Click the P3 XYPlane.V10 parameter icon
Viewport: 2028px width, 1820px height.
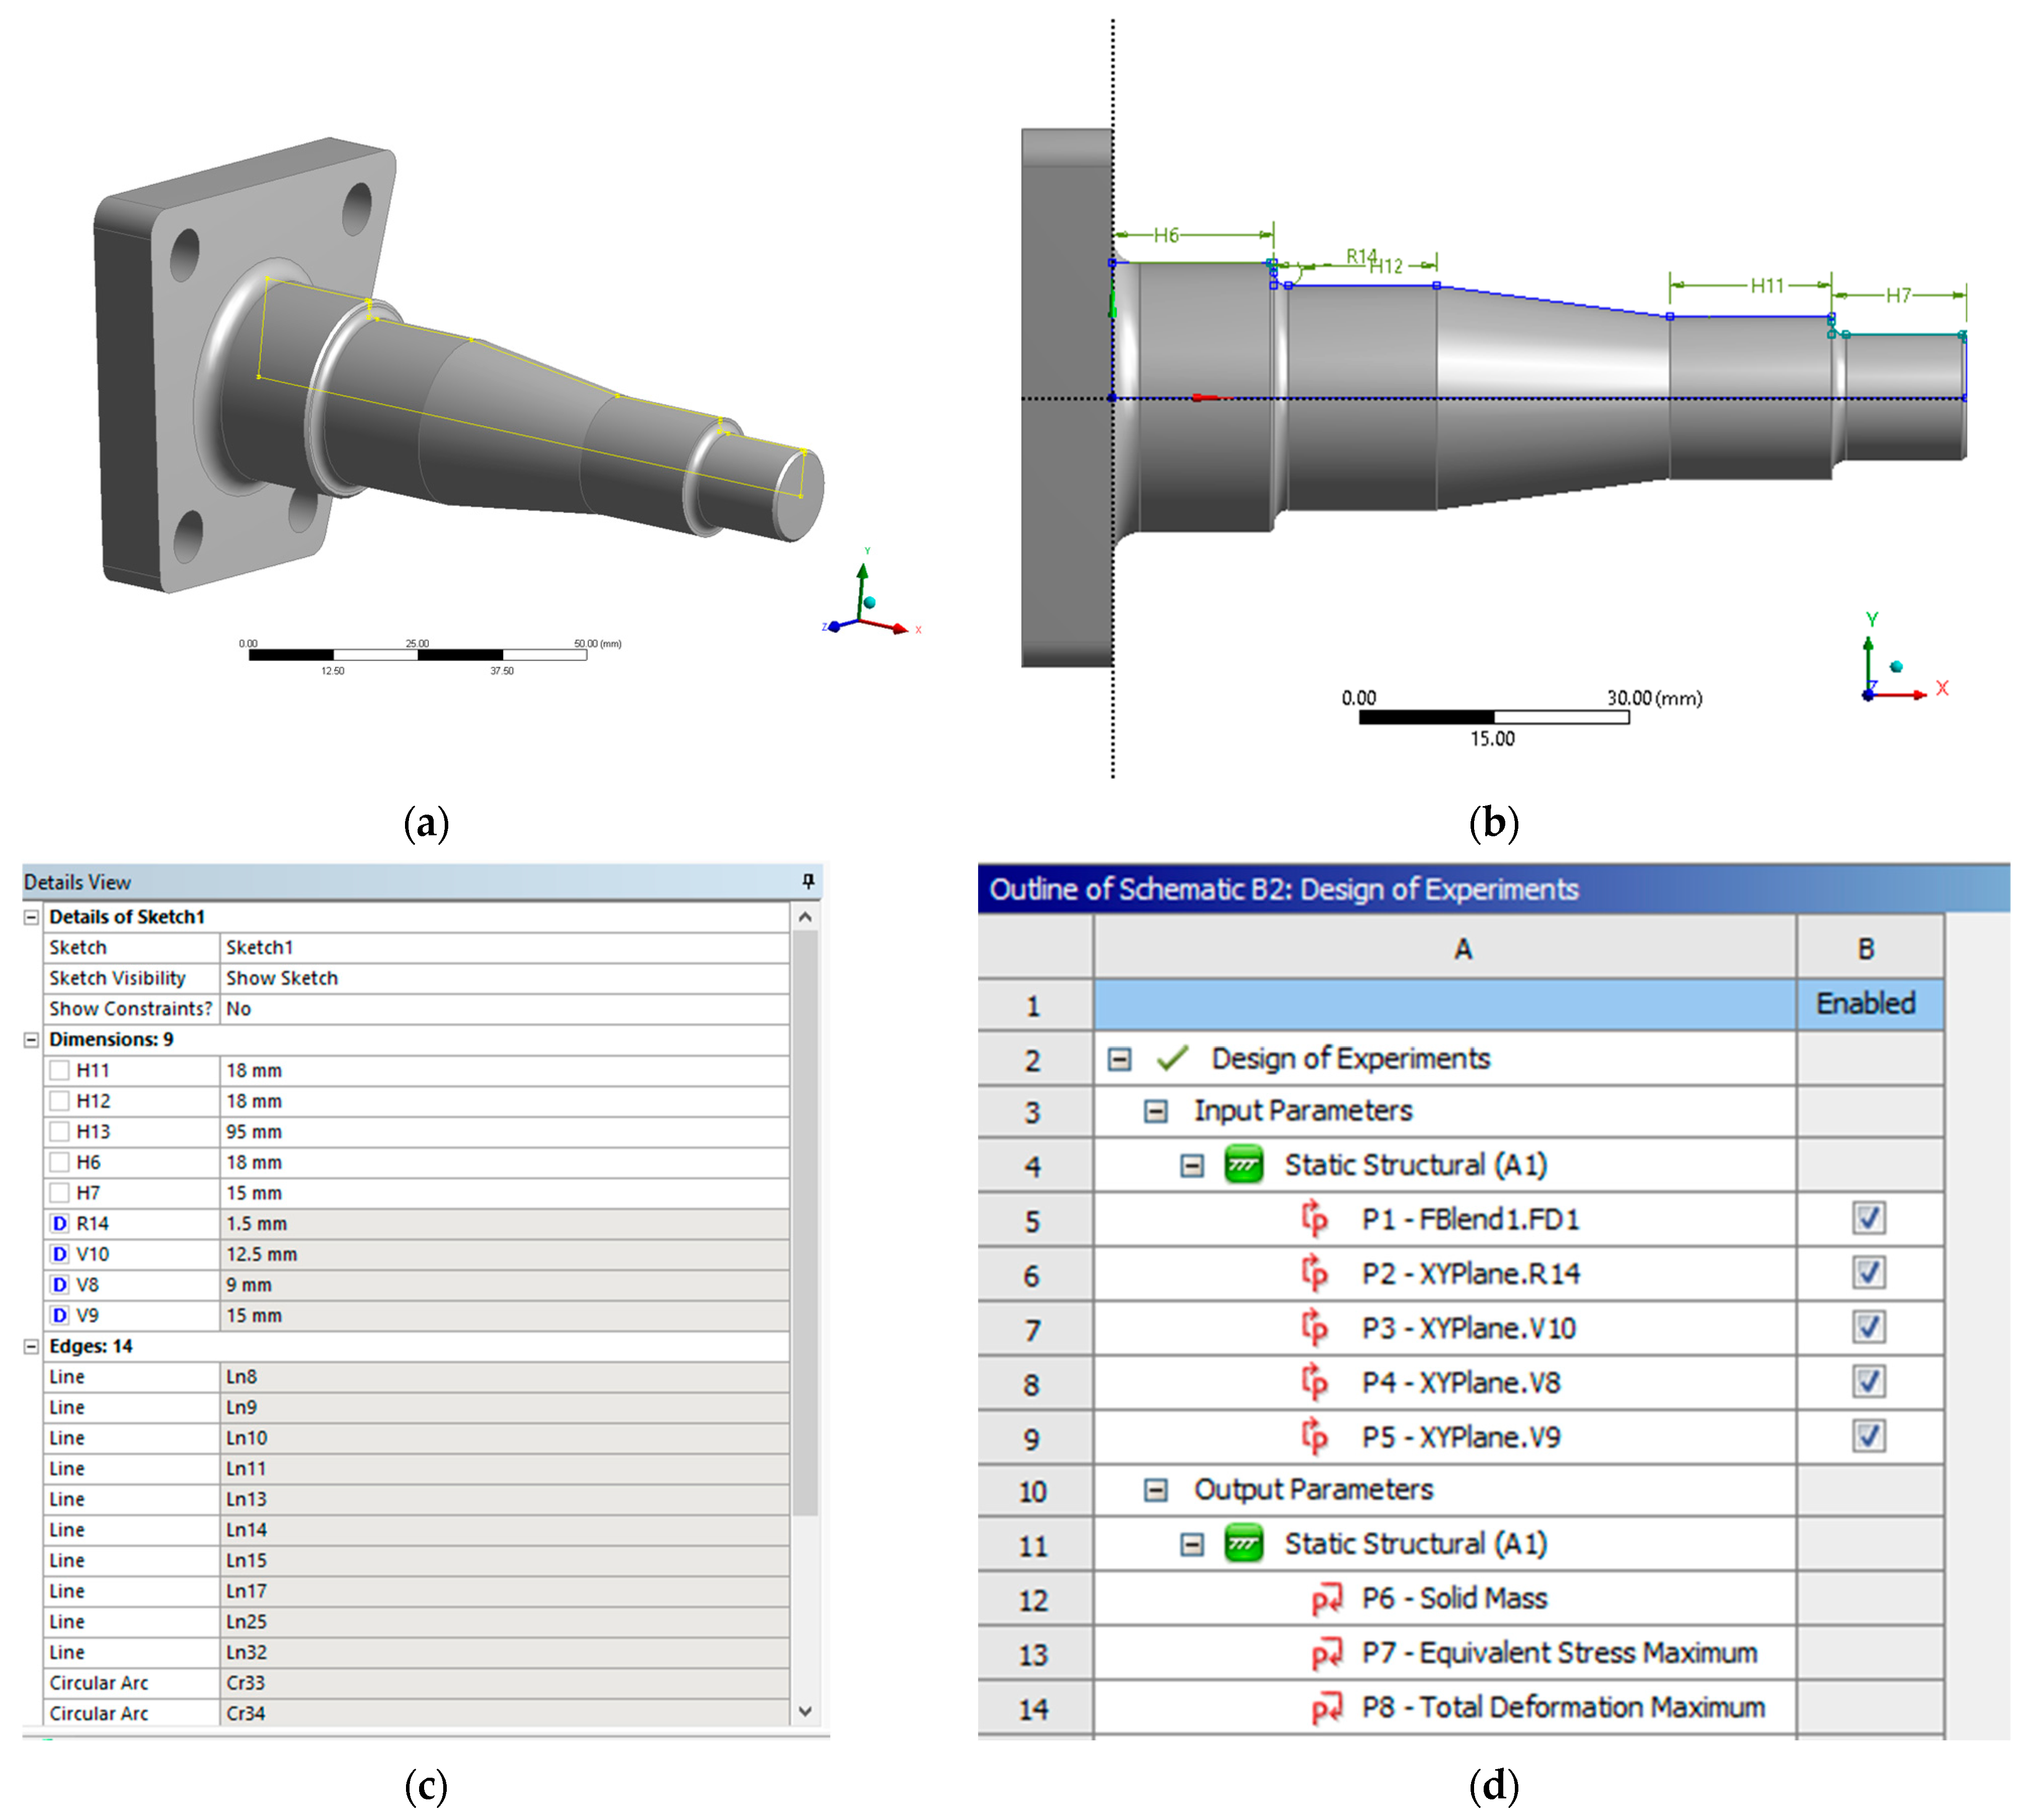[1314, 1328]
